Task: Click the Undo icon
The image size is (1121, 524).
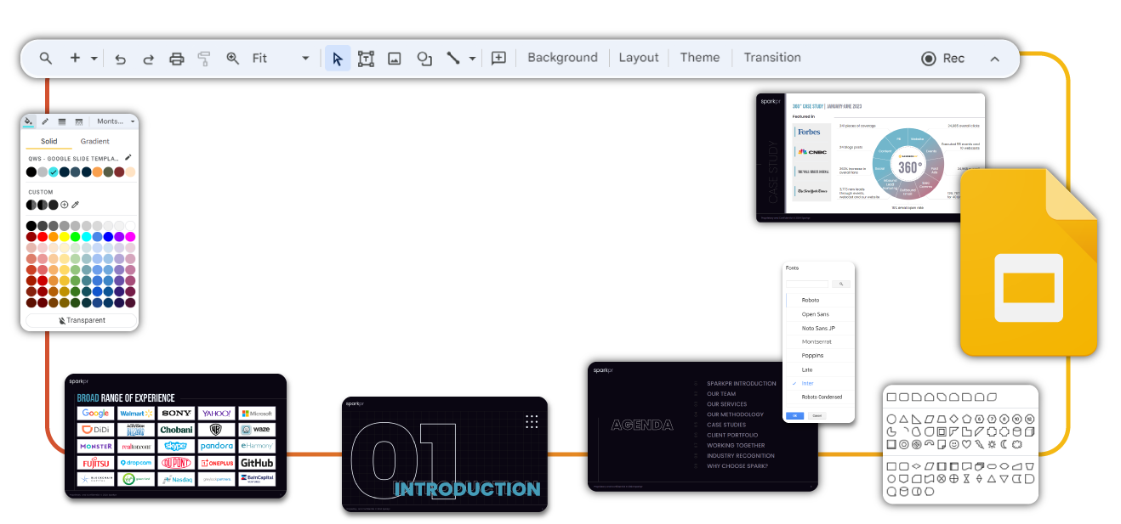Action: 120,58
